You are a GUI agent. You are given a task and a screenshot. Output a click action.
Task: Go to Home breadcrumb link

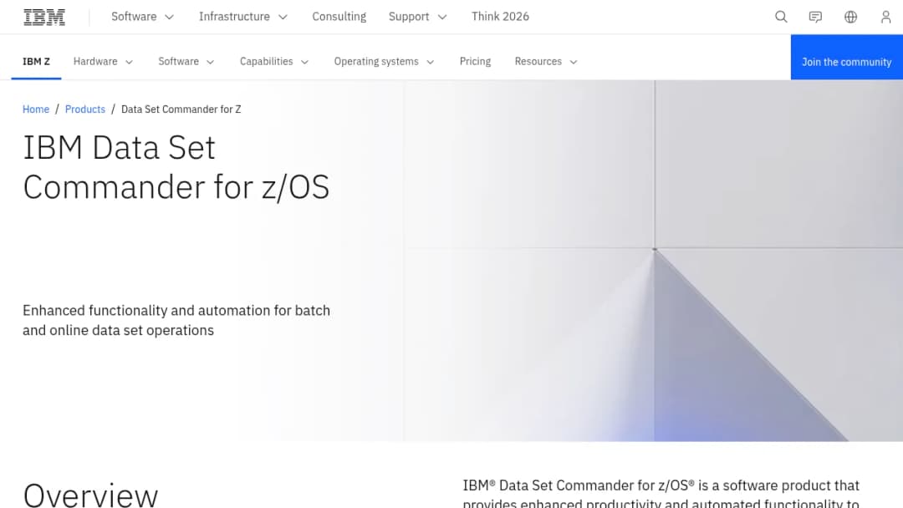(36, 109)
